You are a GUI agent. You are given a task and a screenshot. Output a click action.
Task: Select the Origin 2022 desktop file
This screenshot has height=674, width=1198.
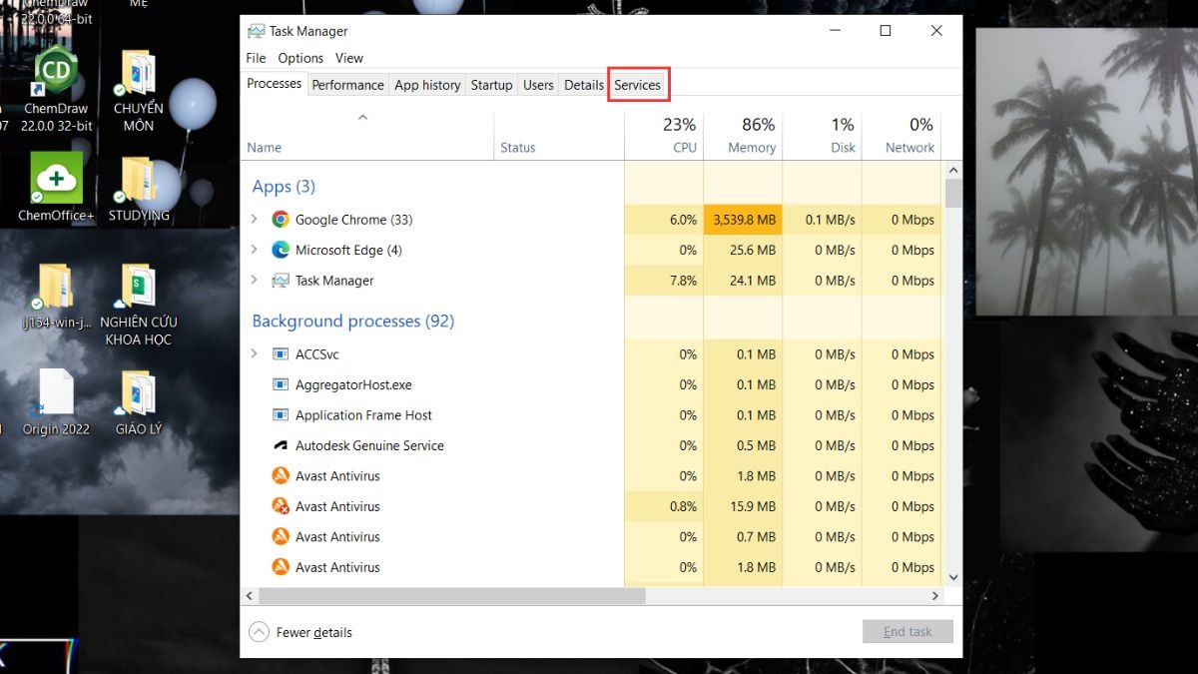coord(56,402)
